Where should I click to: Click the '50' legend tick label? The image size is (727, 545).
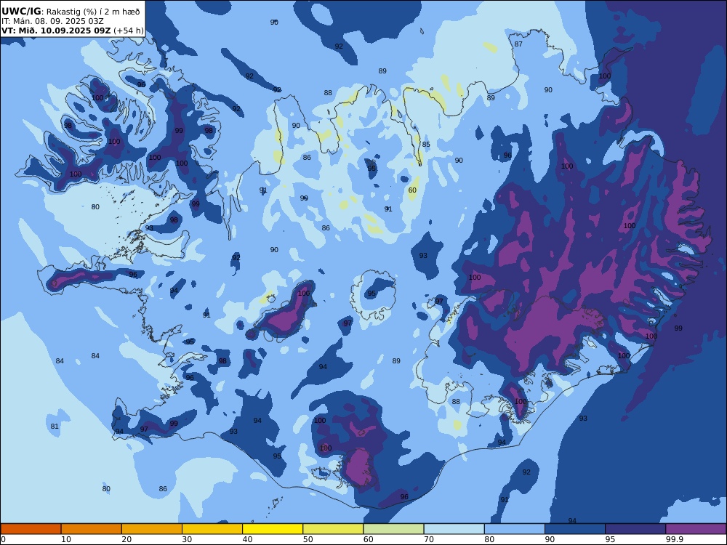(x=308, y=539)
